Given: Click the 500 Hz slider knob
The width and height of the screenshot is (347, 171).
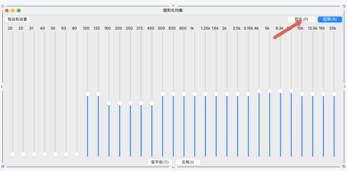Looking at the screenshot, I should tap(163, 94).
